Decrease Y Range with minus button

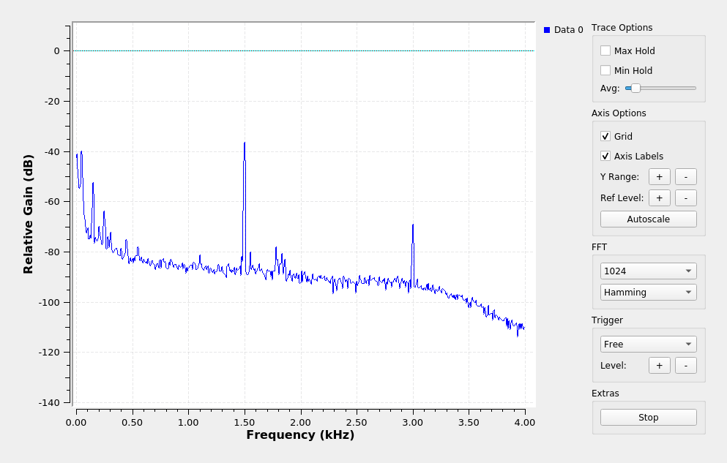click(685, 177)
